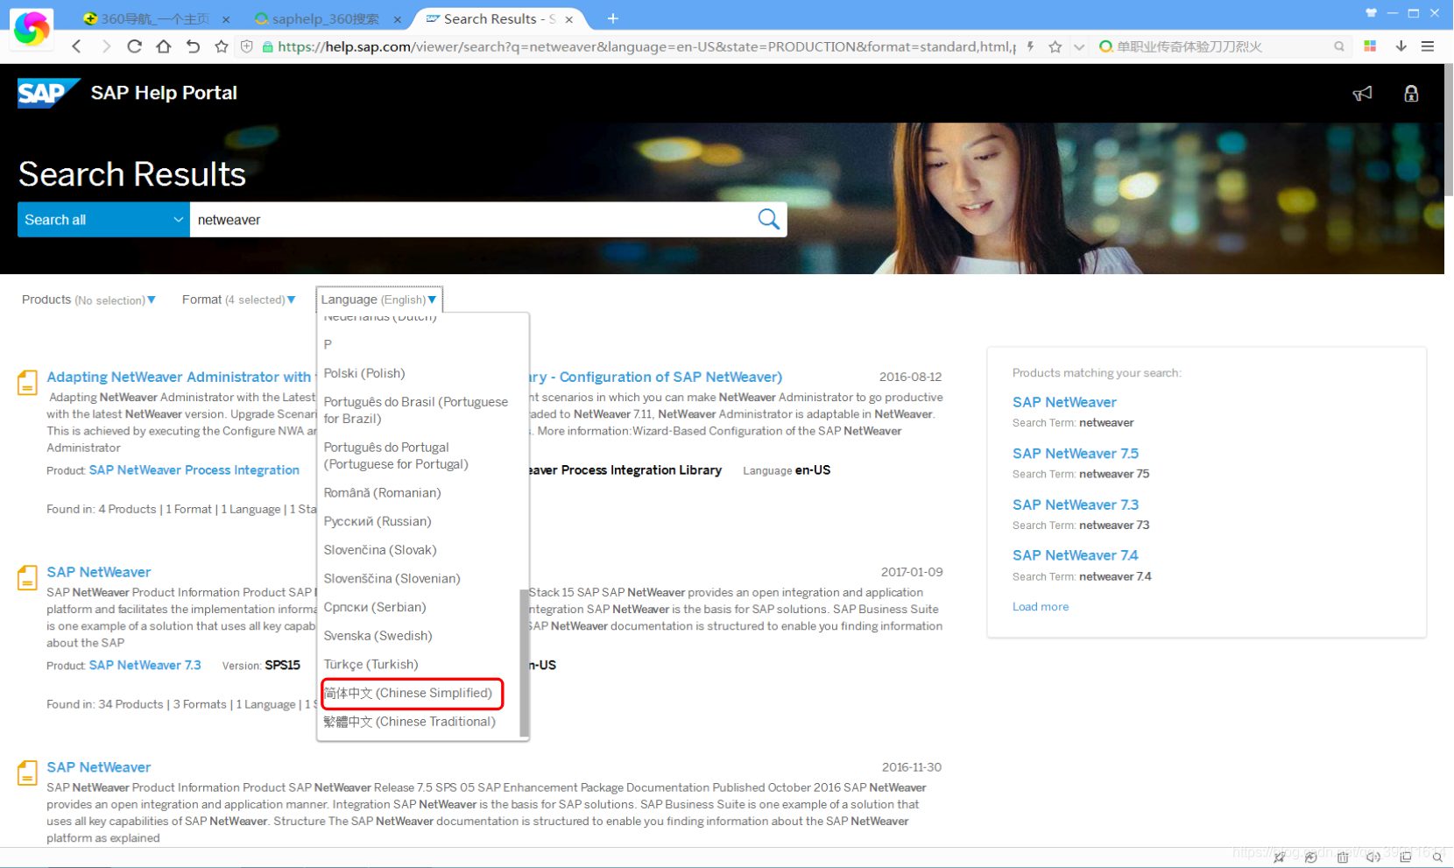Click the language list scrollbar thumb
This screenshot has width=1454, height=868.
pos(525,663)
